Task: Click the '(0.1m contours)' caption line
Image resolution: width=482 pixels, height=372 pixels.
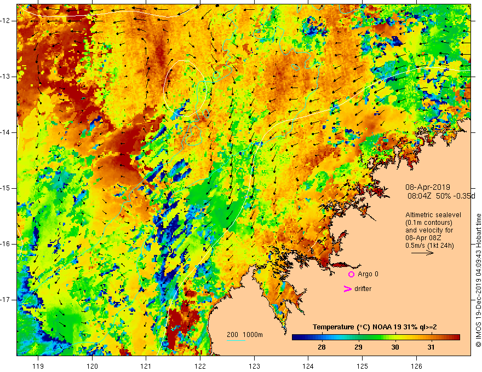Action: click(429, 223)
